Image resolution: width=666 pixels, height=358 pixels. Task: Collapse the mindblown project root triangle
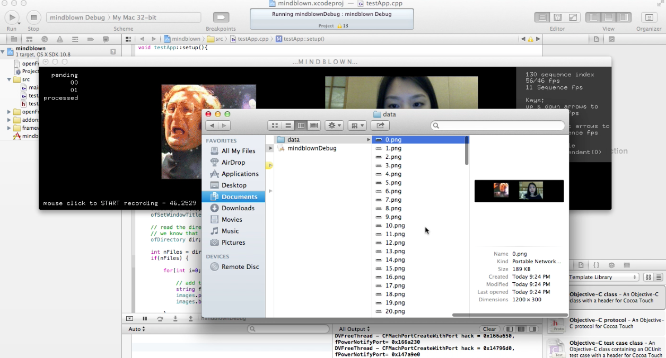3,51
